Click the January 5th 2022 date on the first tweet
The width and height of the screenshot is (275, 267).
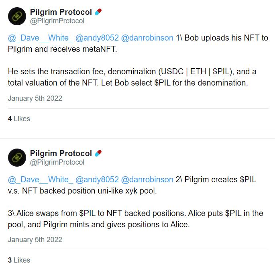tap(35, 98)
